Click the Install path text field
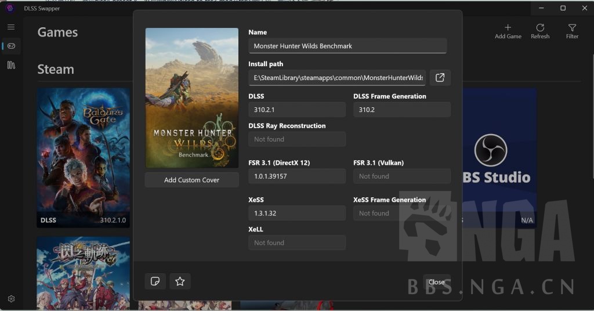This screenshot has width=594, height=311. tap(337, 78)
